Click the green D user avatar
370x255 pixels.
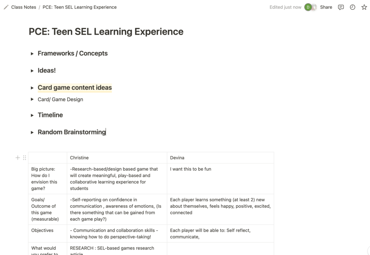tap(308, 7)
